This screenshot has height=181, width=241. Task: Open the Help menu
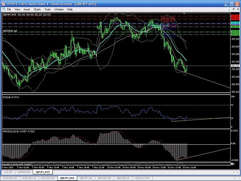click(x=70, y=9)
